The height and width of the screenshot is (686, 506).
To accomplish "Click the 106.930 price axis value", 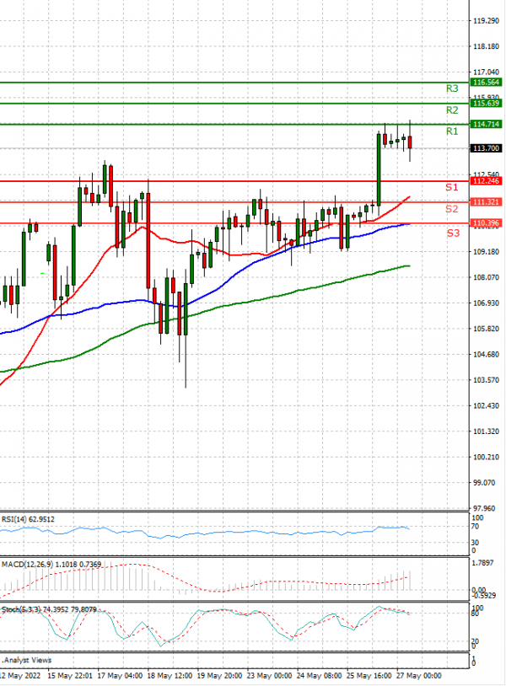I will point(486,303).
